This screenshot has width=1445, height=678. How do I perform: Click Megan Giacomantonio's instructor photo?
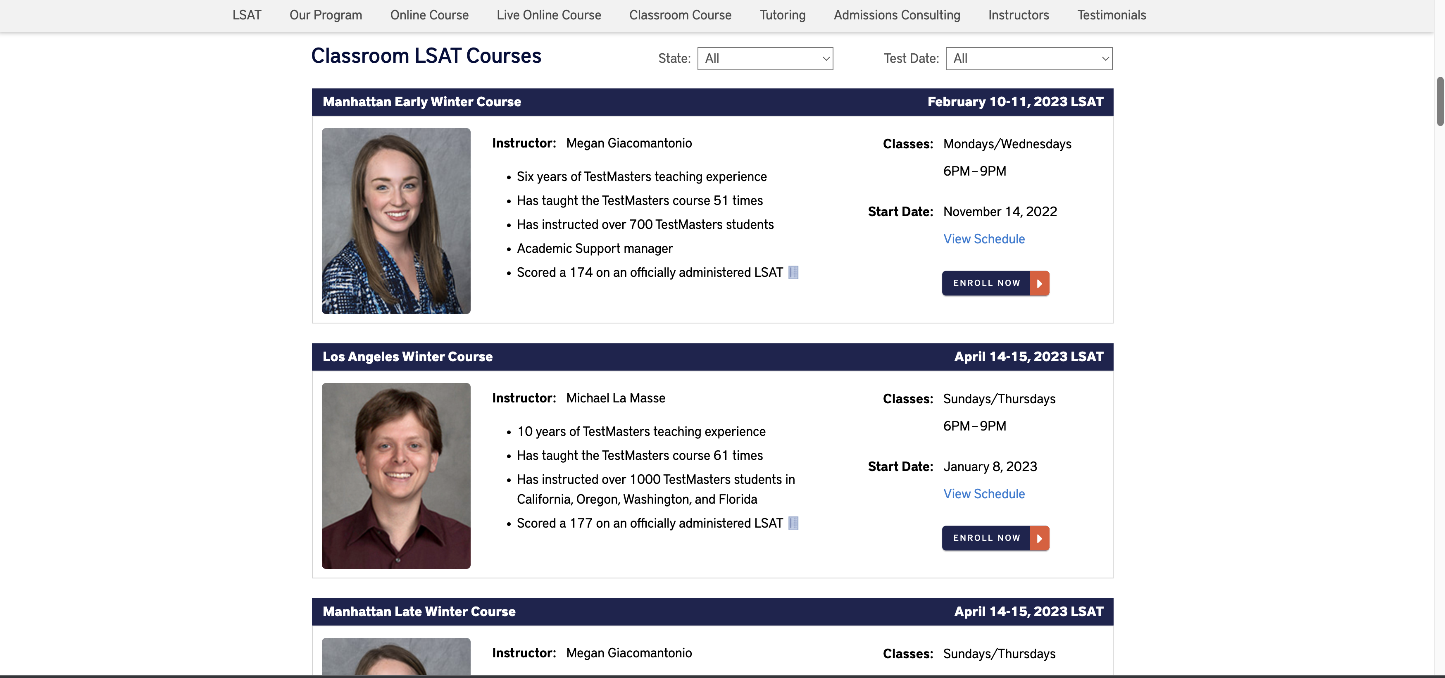[x=396, y=221]
